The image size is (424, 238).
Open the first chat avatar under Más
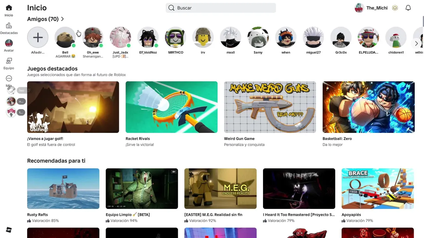11,90
